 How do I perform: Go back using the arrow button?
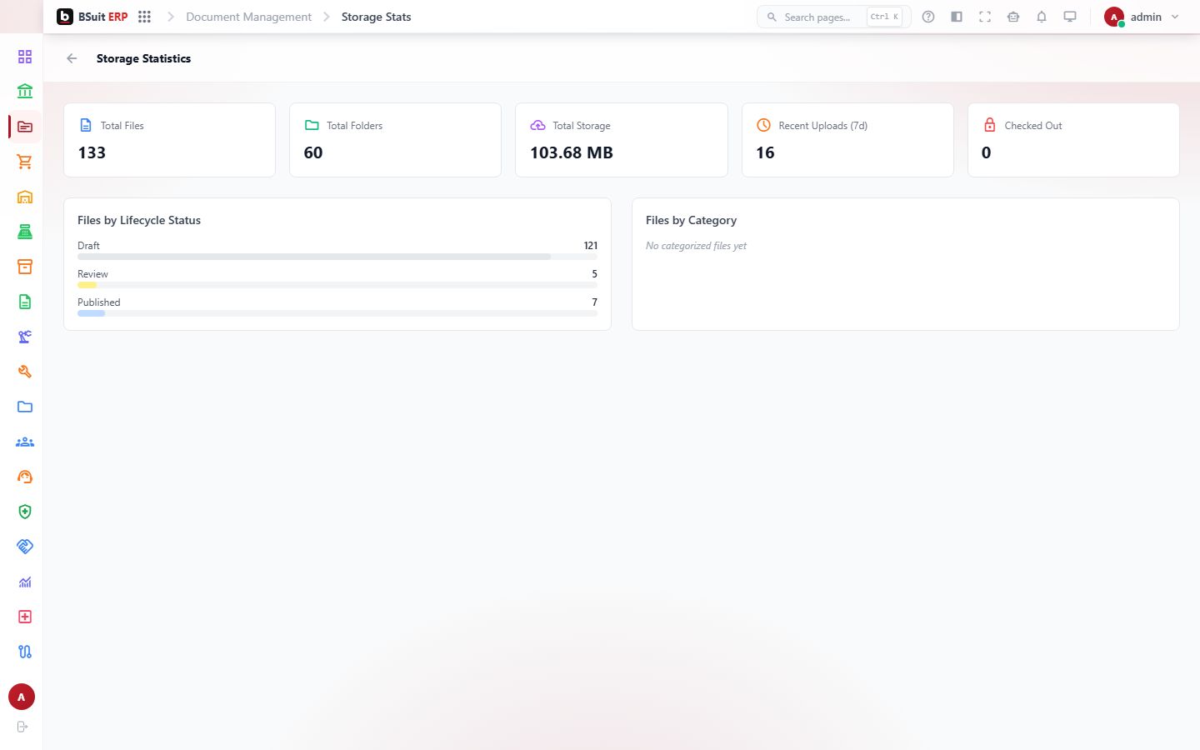[x=72, y=58]
